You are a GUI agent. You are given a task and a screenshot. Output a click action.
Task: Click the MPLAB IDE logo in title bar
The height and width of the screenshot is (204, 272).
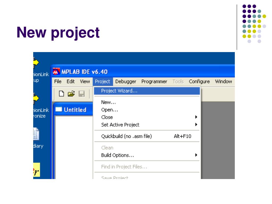pos(56,71)
